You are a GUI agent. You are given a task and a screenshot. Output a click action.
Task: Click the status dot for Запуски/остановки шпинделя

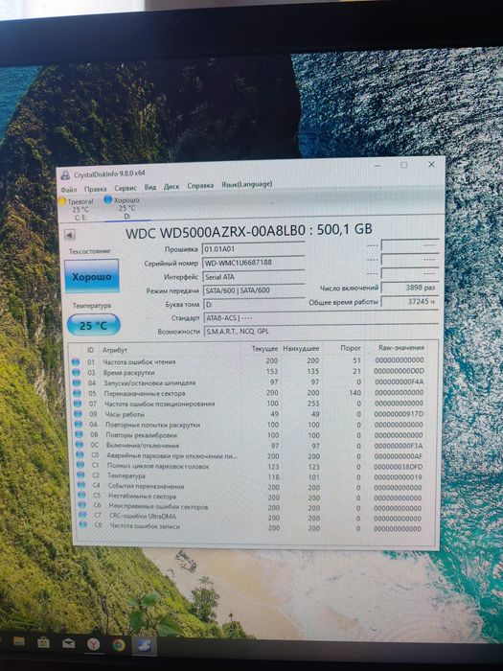[x=77, y=383]
